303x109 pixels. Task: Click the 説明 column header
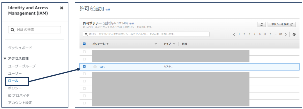[184, 44]
